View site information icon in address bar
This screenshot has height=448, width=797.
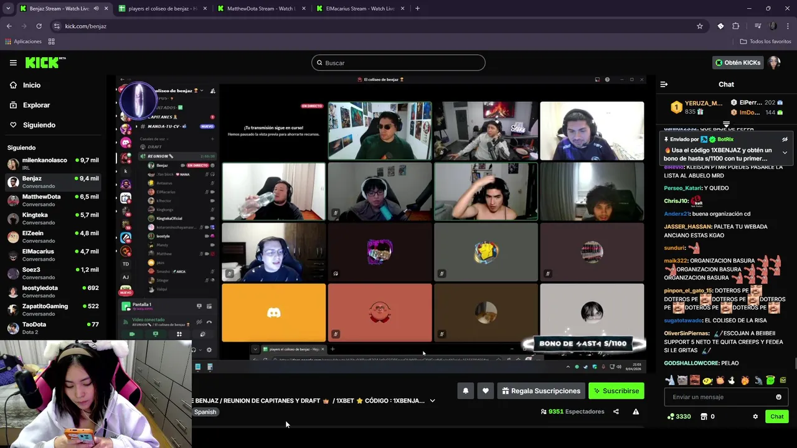tap(57, 26)
